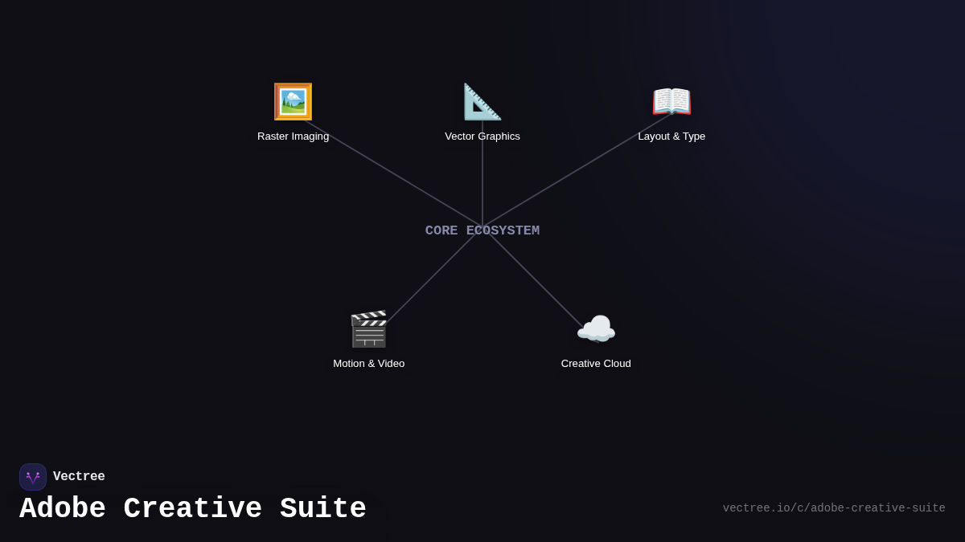Screen dimensions: 965x542
Task: Toggle visibility of the Motion & Video node
Action: coord(368,328)
